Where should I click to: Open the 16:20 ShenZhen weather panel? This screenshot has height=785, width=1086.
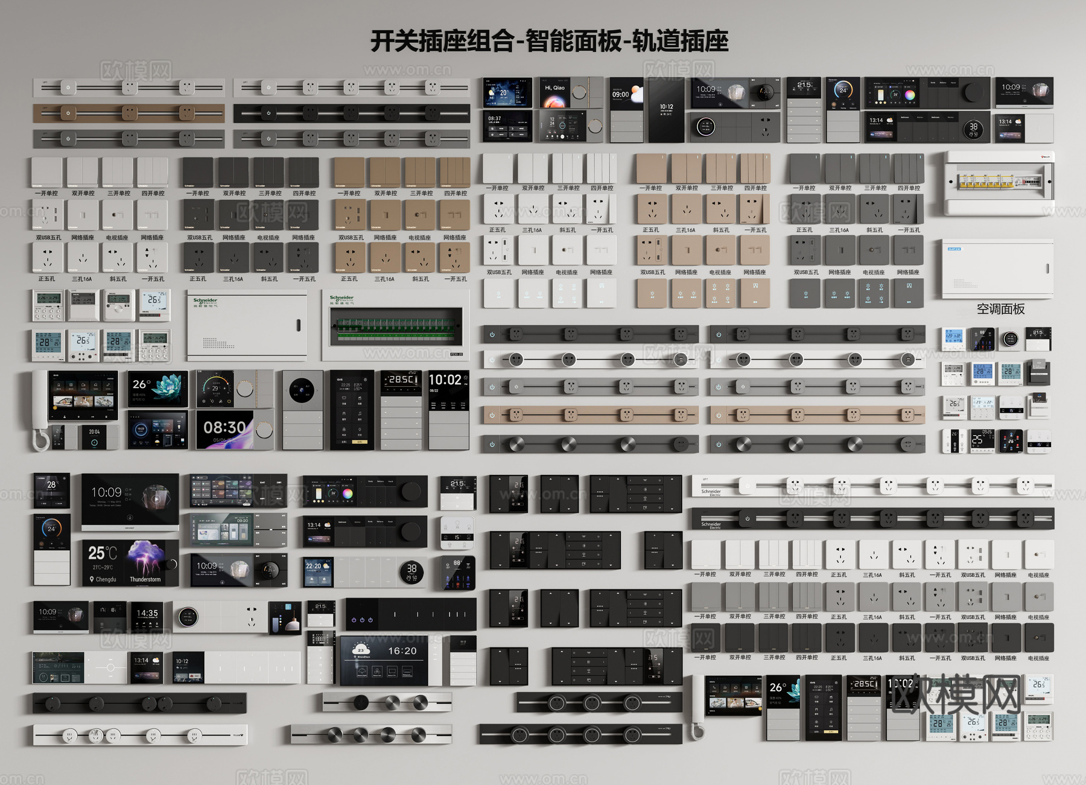coord(392,660)
